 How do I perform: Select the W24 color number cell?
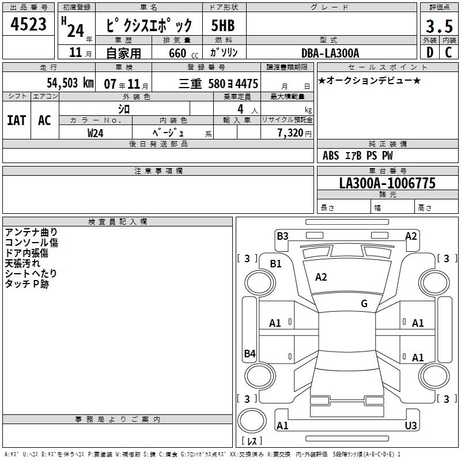coord(96,133)
